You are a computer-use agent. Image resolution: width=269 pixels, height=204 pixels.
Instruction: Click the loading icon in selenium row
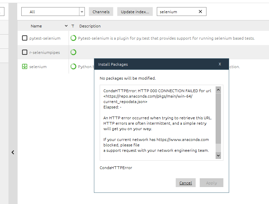[x=73, y=66]
